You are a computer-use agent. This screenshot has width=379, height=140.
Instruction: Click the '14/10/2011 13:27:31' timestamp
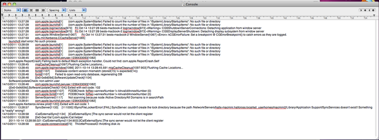16,35
